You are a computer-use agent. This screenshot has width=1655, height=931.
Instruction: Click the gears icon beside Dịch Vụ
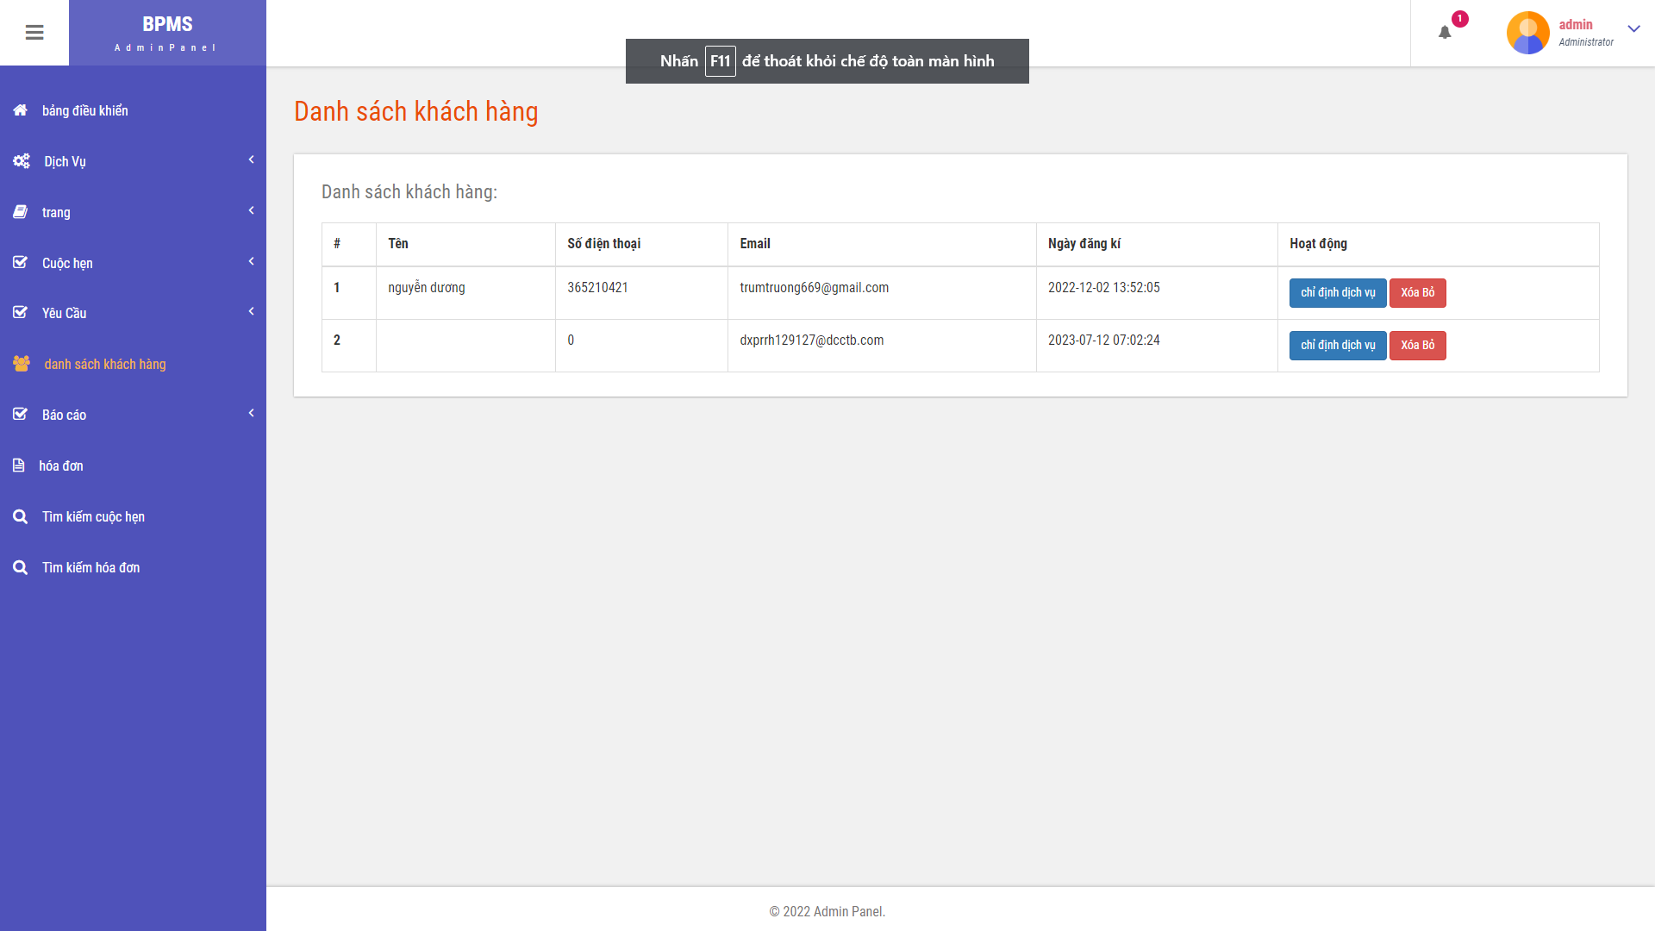tap(22, 161)
